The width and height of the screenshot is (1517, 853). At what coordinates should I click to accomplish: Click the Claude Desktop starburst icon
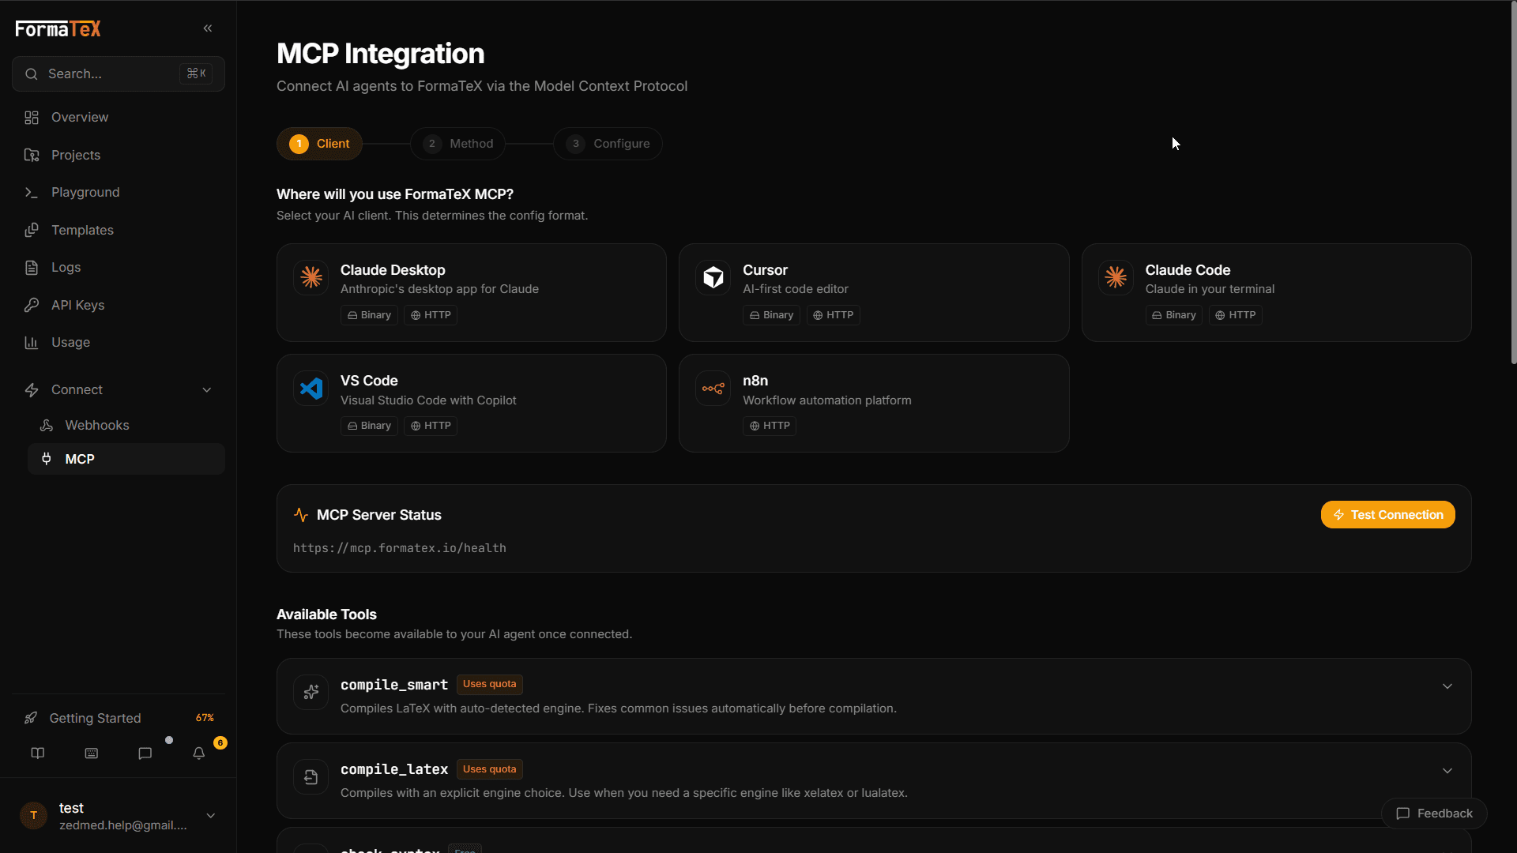pyautogui.click(x=311, y=277)
